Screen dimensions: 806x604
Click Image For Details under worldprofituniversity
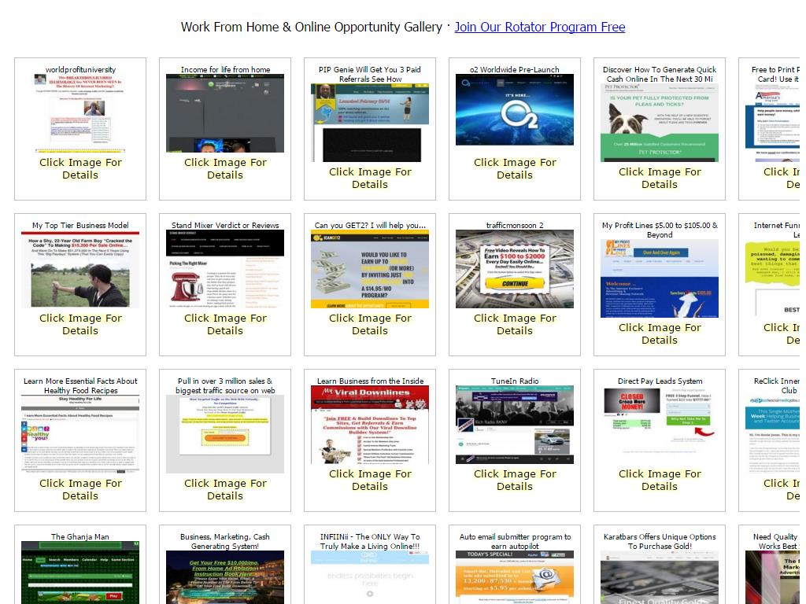(80, 168)
